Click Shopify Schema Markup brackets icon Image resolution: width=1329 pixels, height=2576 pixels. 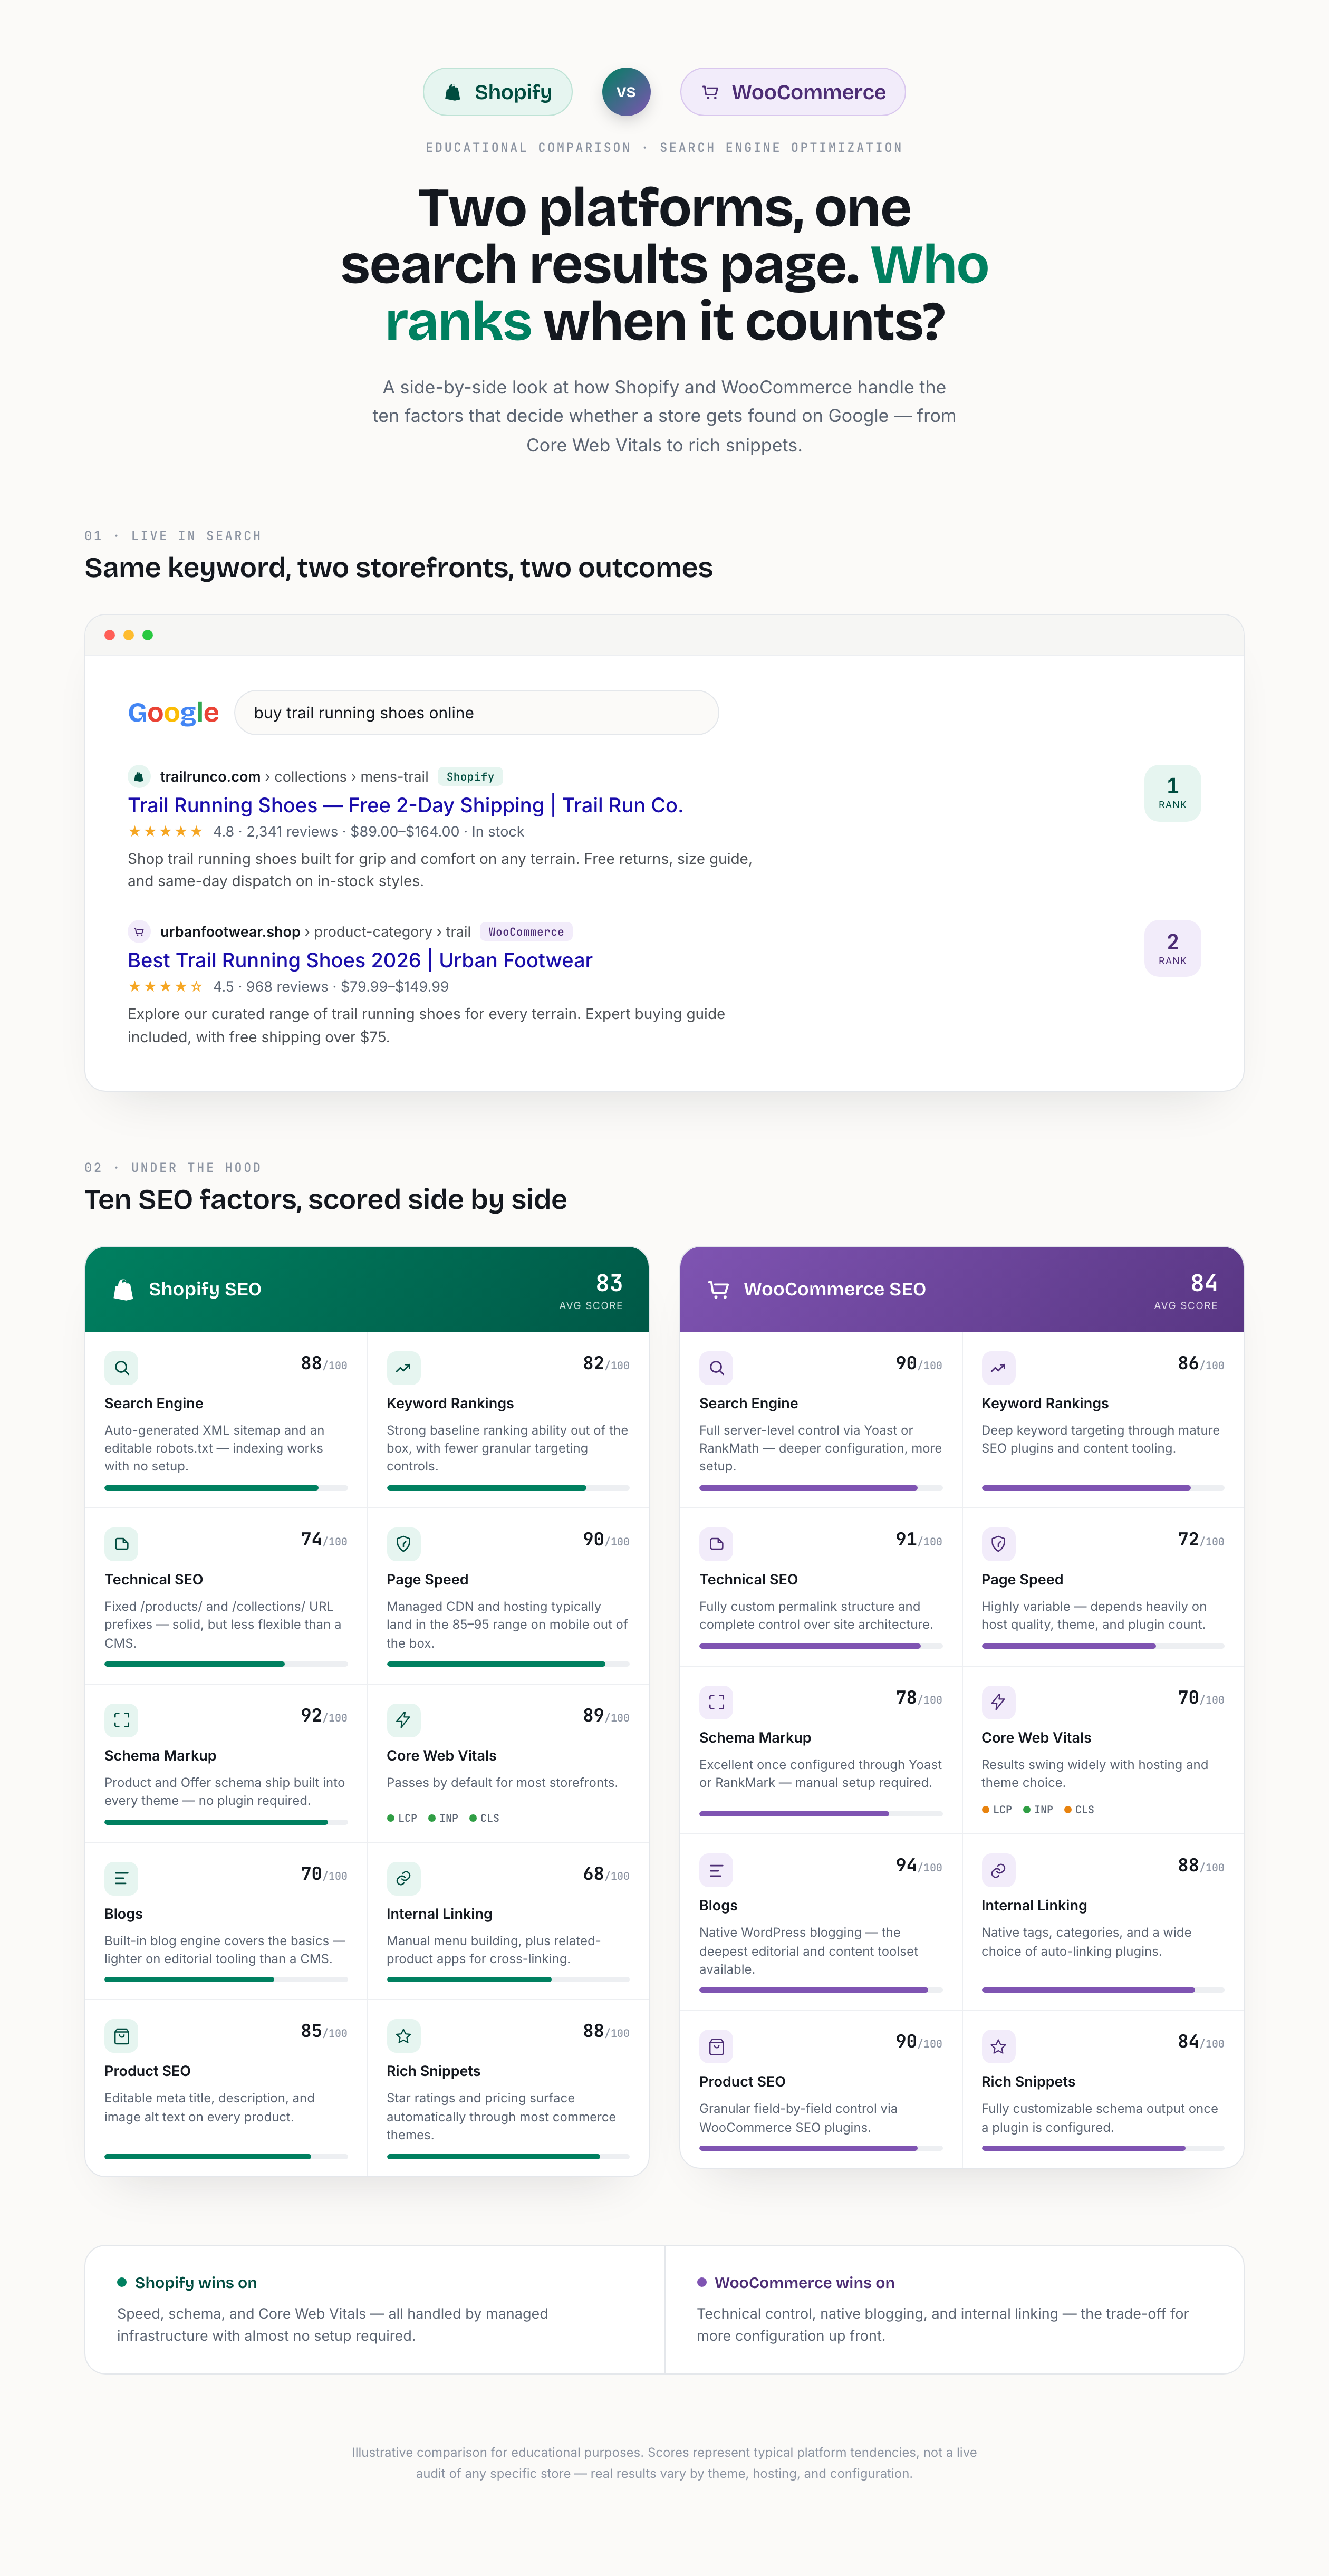coord(121,1720)
